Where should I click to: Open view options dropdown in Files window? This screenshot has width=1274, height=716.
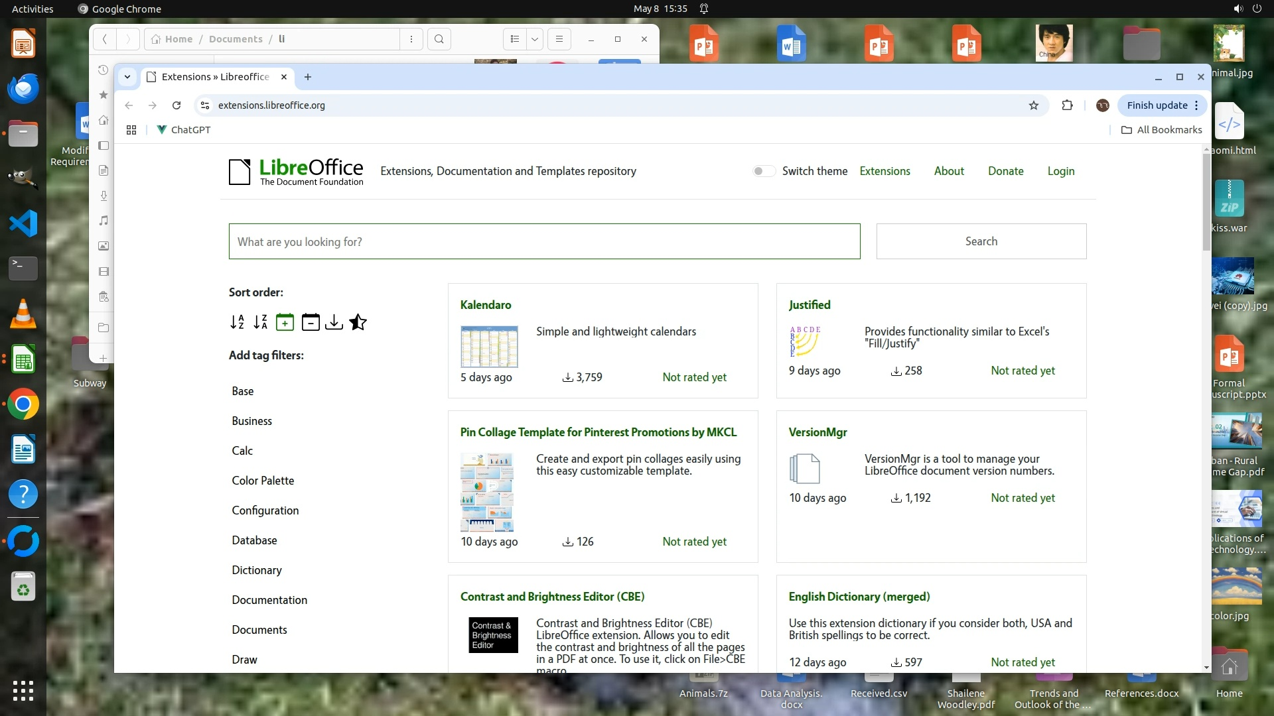pos(535,39)
